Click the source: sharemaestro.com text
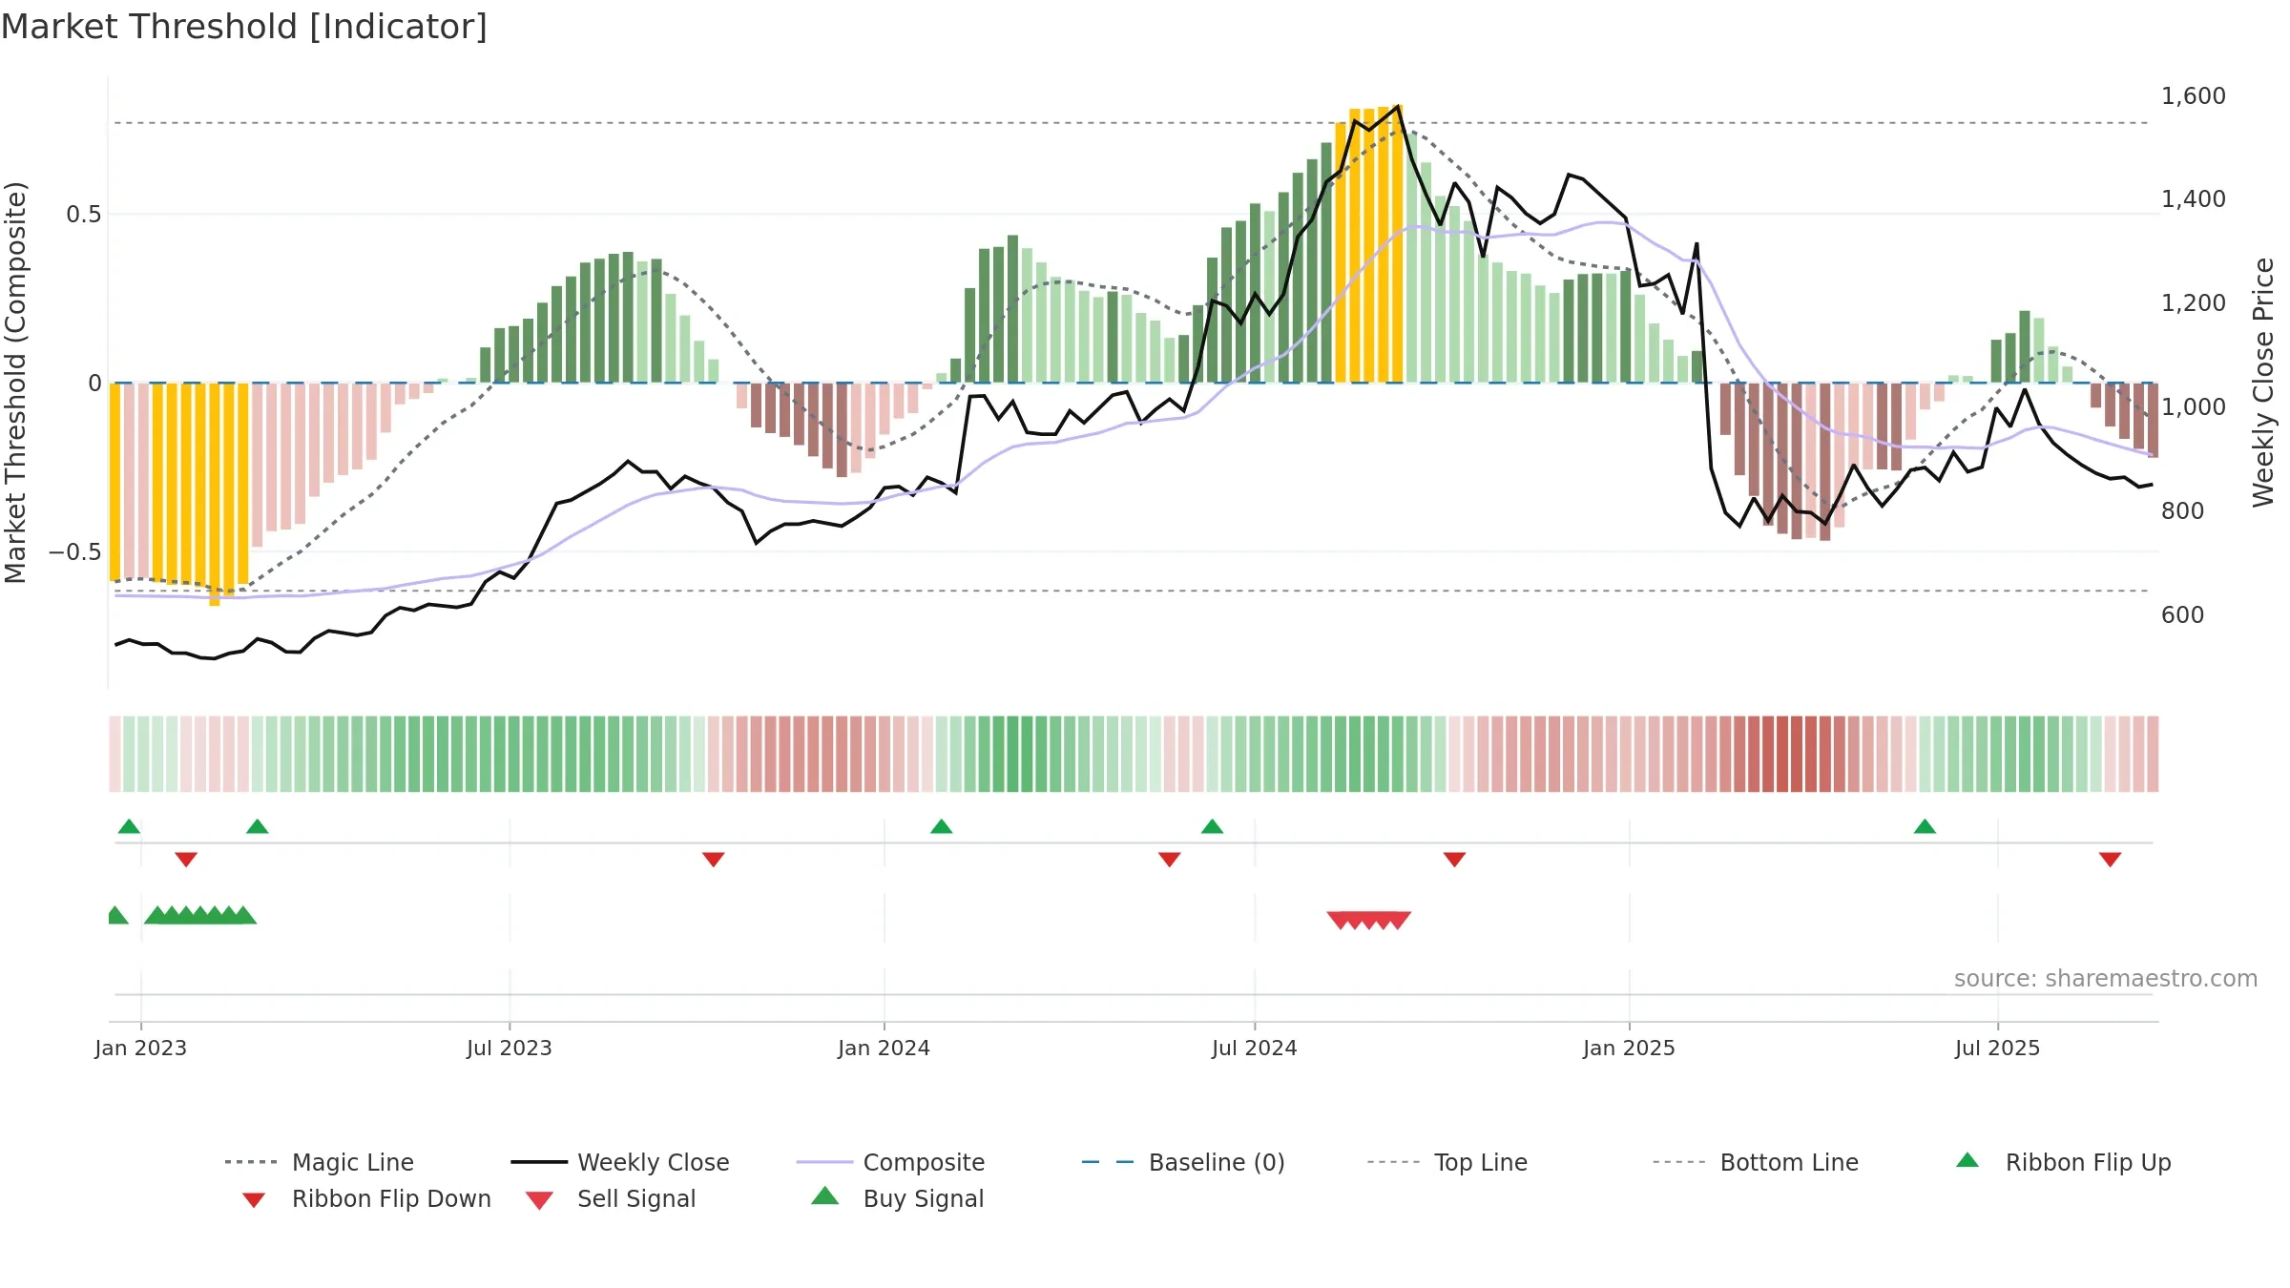Image resolution: width=2290 pixels, height=1288 pixels. tap(2106, 979)
